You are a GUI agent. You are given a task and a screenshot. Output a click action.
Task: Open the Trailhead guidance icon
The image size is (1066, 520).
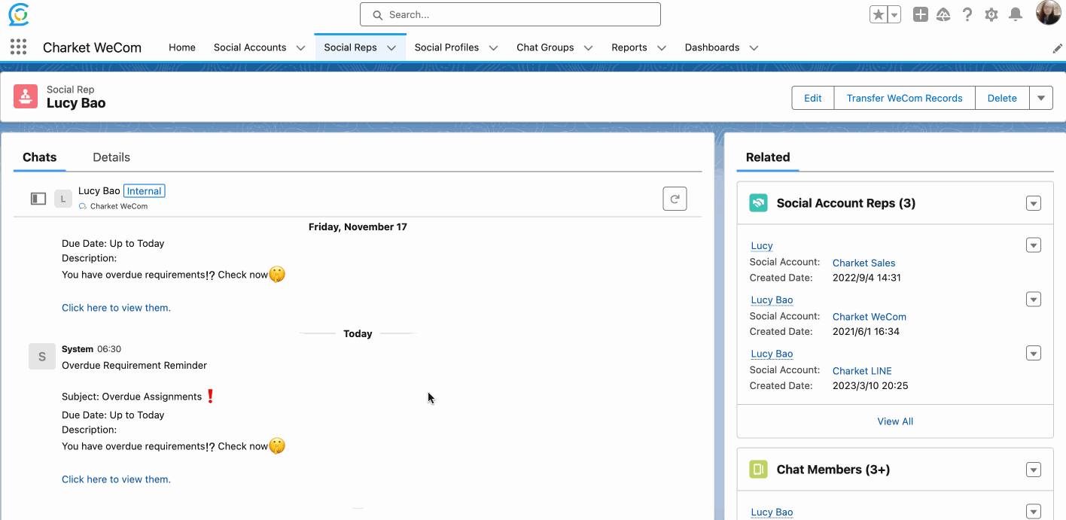pos(943,14)
